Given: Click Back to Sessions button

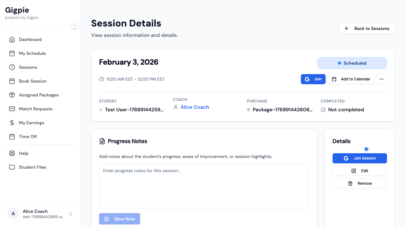Looking at the screenshot, I should coord(367,28).
